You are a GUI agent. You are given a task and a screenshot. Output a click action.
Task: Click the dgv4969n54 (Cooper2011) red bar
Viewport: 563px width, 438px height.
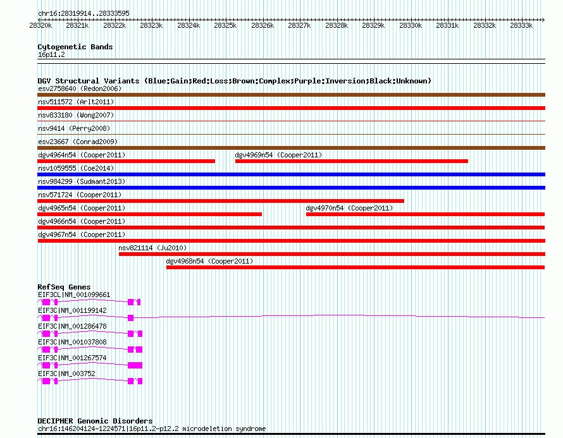(352, 161)
